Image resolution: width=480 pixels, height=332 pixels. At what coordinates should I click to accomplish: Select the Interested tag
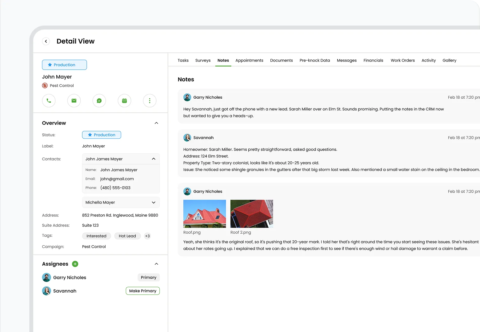point(96,236)
